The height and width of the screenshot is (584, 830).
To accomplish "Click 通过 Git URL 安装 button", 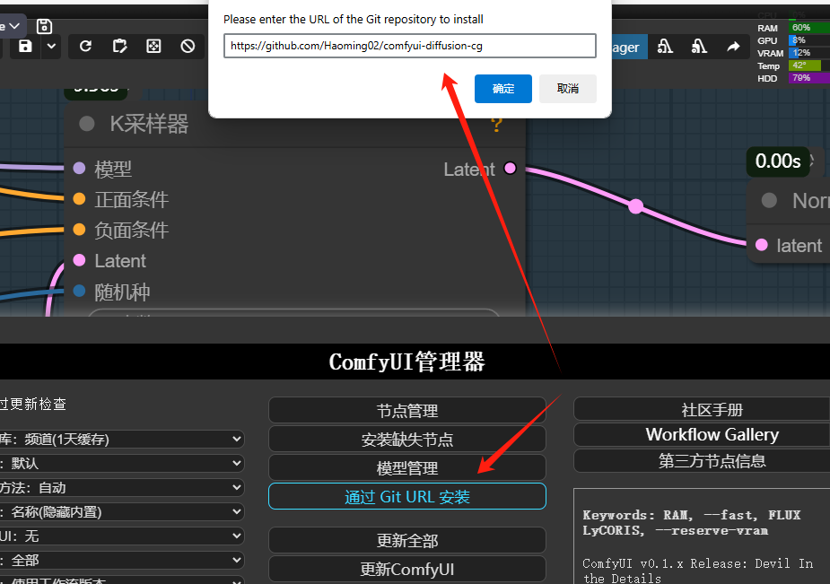I will pos(407,496).
